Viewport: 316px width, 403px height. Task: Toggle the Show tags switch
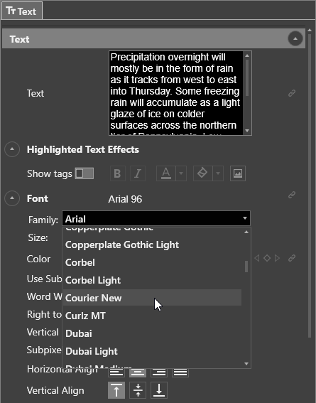[85, 173]
